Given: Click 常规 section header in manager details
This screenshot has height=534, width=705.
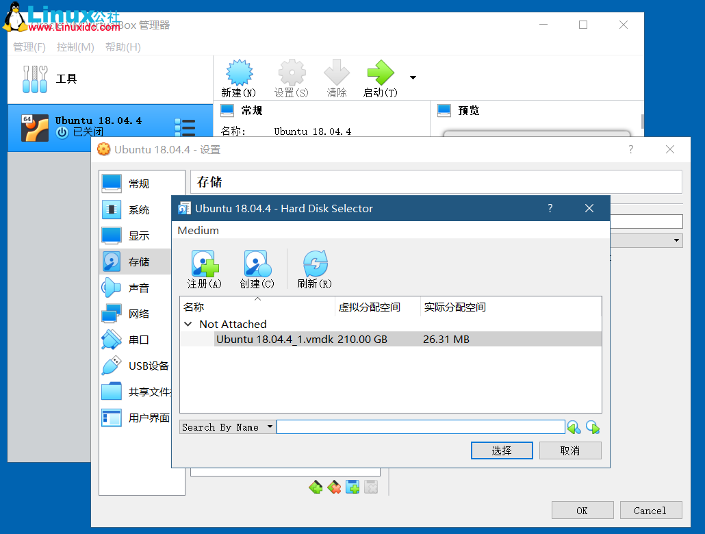Looking at the screenshot, I should 252,111.
